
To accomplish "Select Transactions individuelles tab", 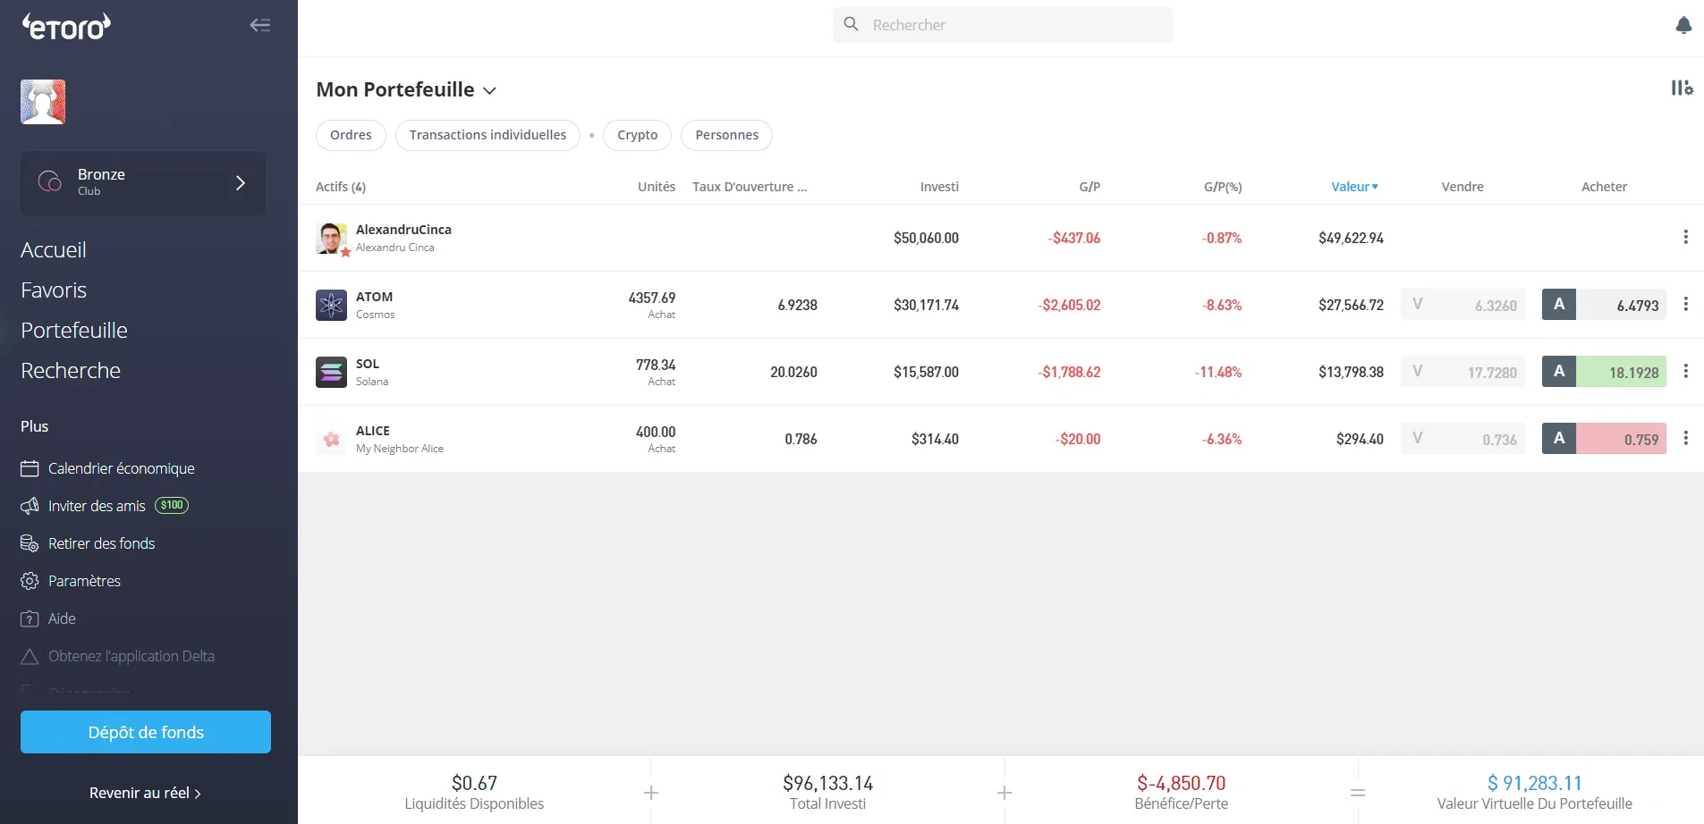I will pos(487,135).
